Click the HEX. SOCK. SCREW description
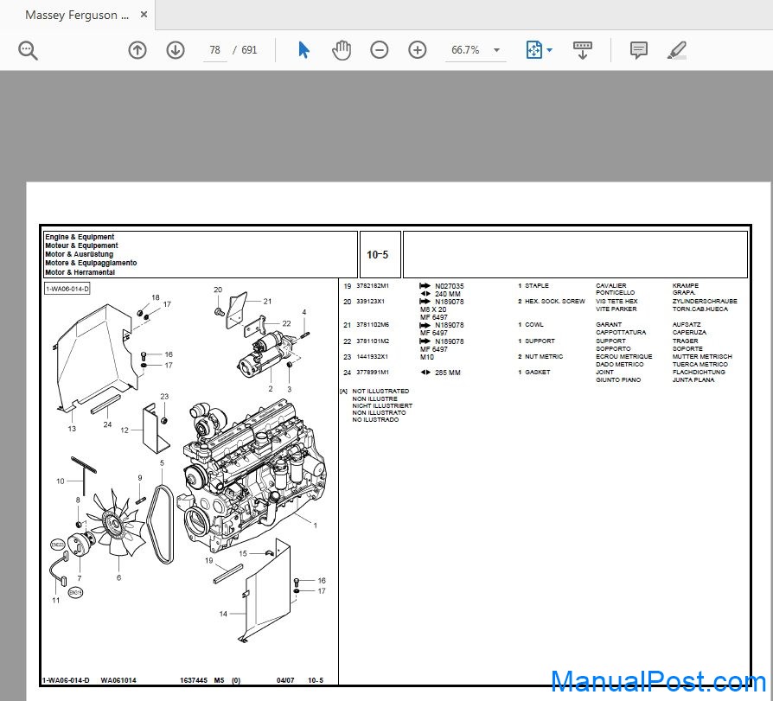The image size is (773, 701). tap(555, 301)
